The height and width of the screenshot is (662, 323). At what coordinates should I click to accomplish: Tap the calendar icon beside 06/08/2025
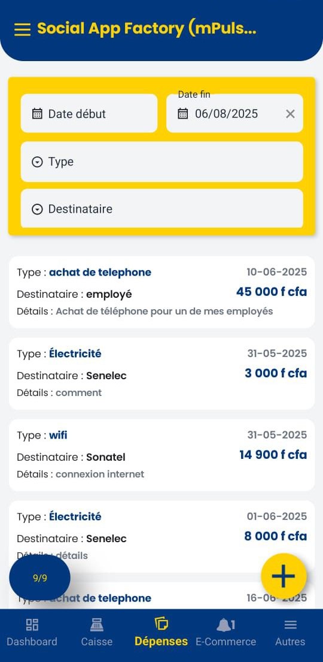click(x=182, y=114)
